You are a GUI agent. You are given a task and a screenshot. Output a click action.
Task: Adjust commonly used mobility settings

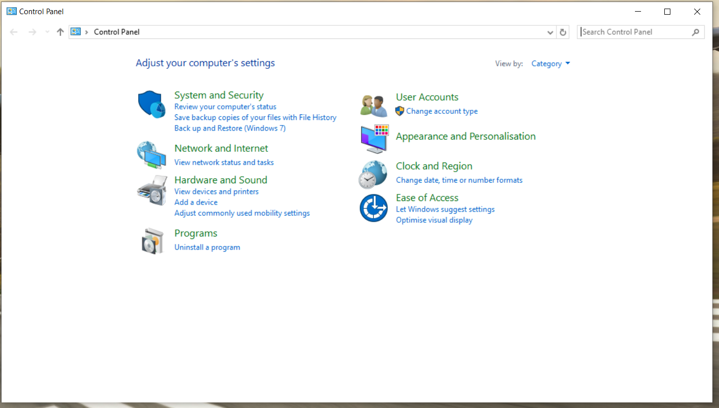tap(242, 213)
